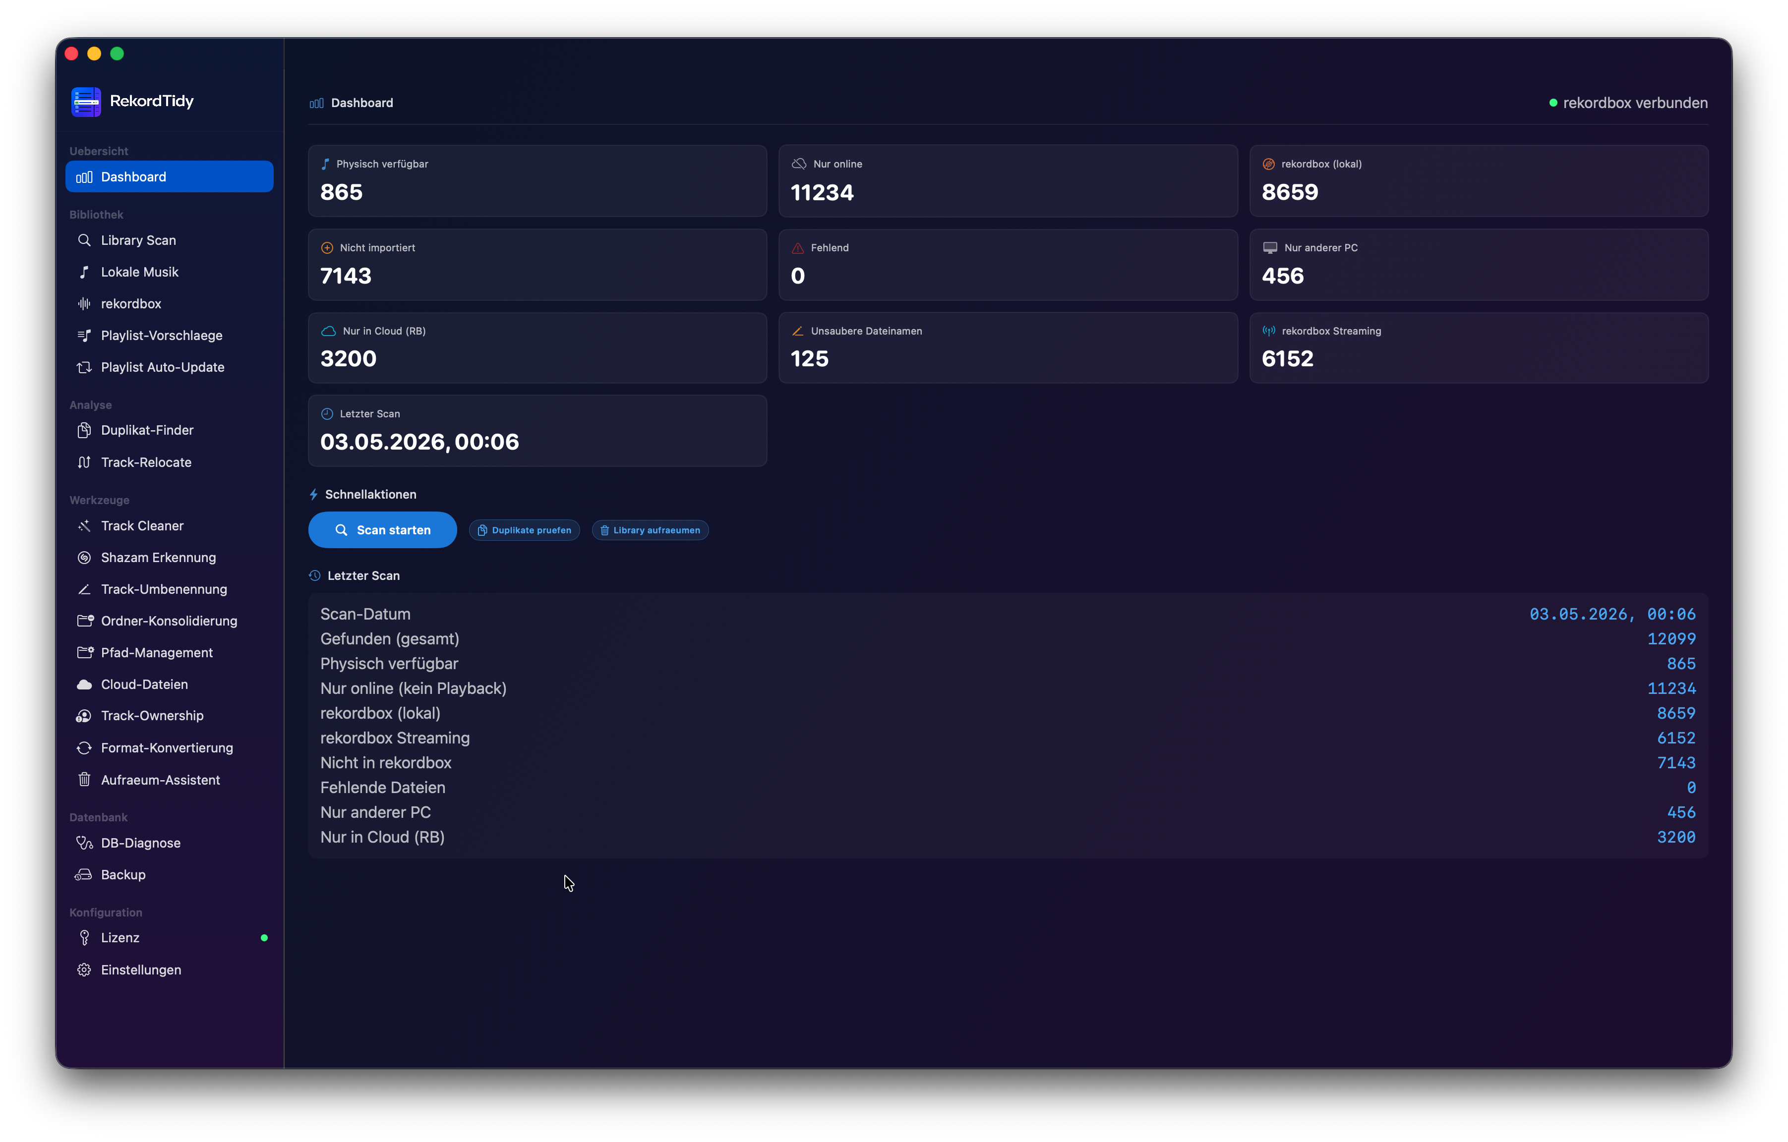Go to Lokale Musik section

pos(169,272)
